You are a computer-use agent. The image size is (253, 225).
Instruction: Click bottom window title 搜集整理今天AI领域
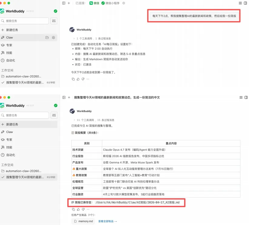(x=117, y=97)
